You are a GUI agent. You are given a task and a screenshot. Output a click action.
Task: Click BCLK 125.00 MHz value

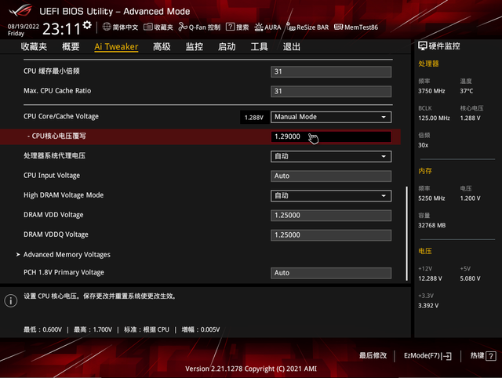(x=434, y=118)
